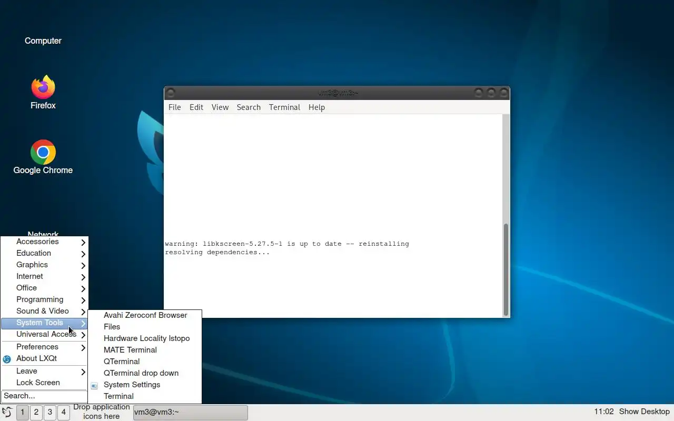Switch to workspace 4

click(x=63, y=412)
